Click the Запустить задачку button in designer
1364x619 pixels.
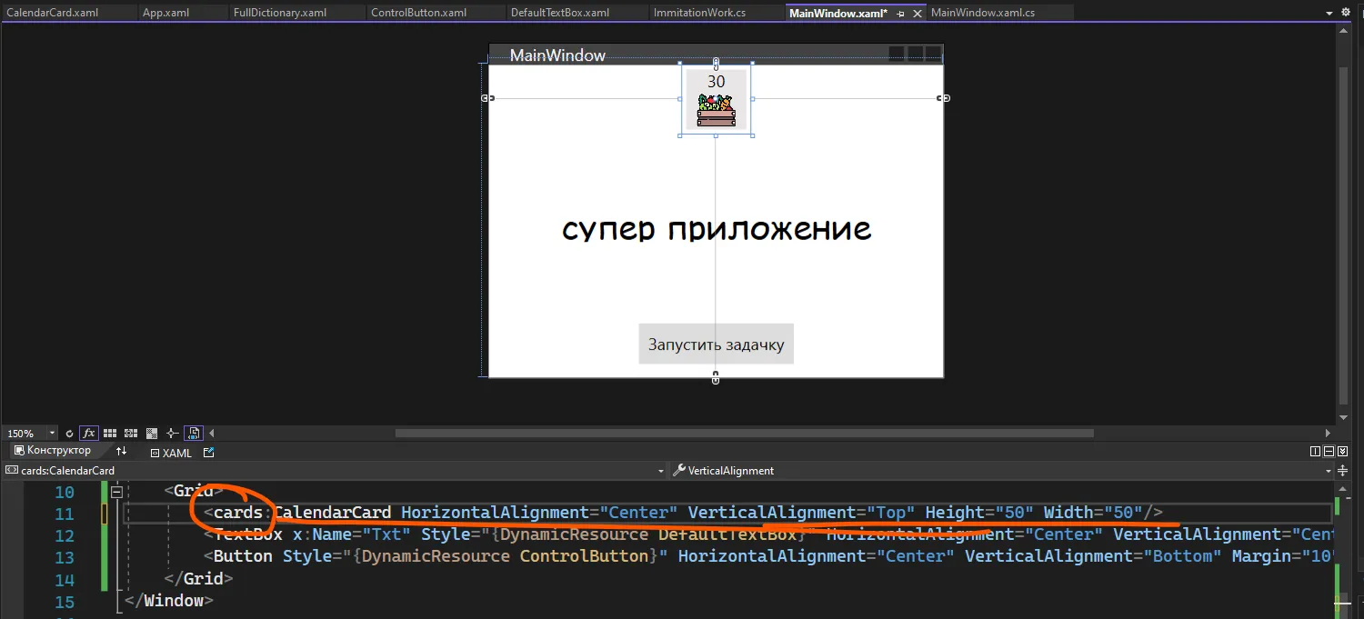click(x=716, y=344)
